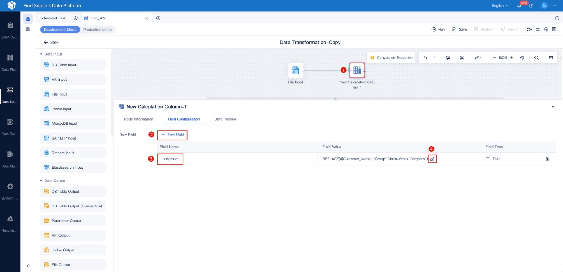The width and height of the screenshot is (563, 272).
Task: Save the task
Action: 459,30
